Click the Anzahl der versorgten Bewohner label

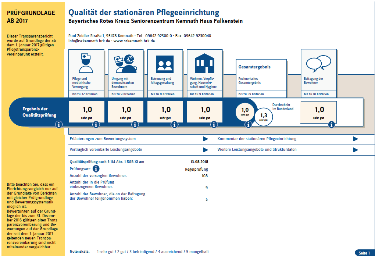pos(98,175)
